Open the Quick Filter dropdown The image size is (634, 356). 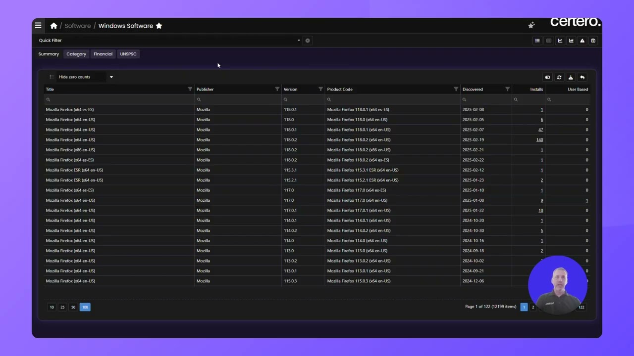[x=299, y=41]
